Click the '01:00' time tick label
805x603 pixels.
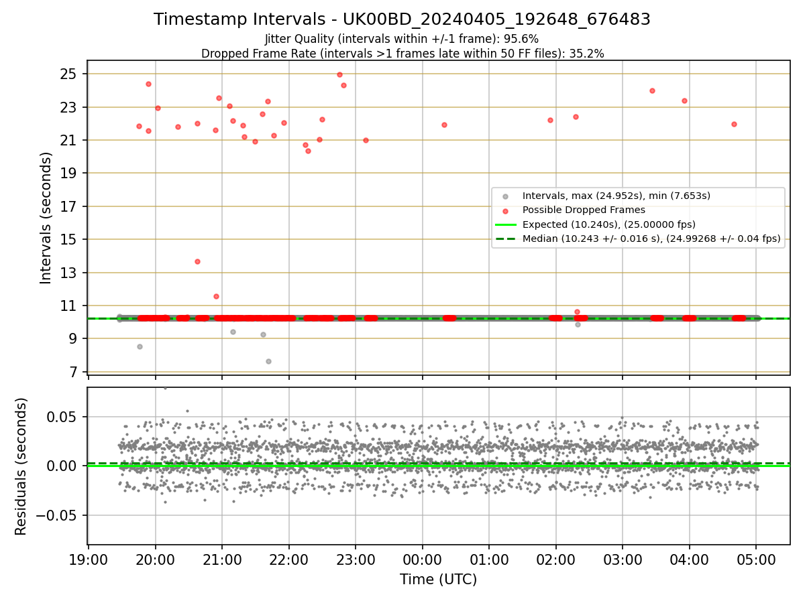tap(489, 559)
